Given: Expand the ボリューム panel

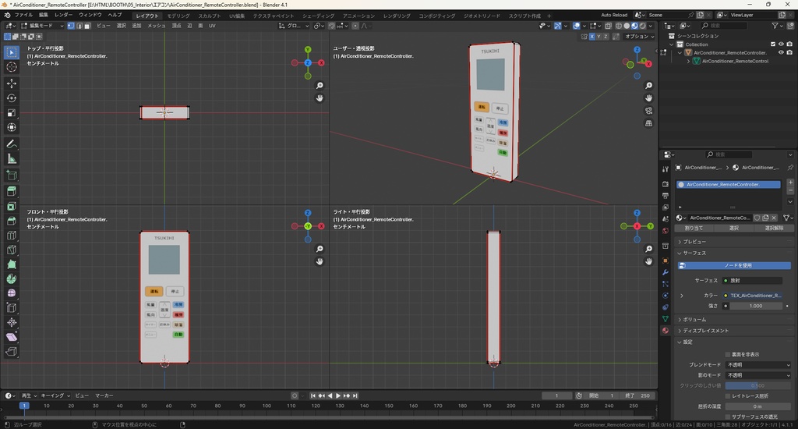Looking at the screenshot, I should pyautogui.click(x=694, y=320).
